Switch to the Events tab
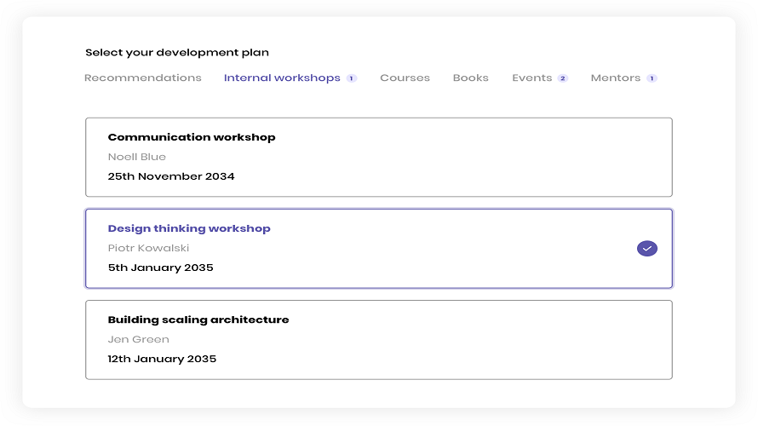758x426 pixels. coord(531,78)
